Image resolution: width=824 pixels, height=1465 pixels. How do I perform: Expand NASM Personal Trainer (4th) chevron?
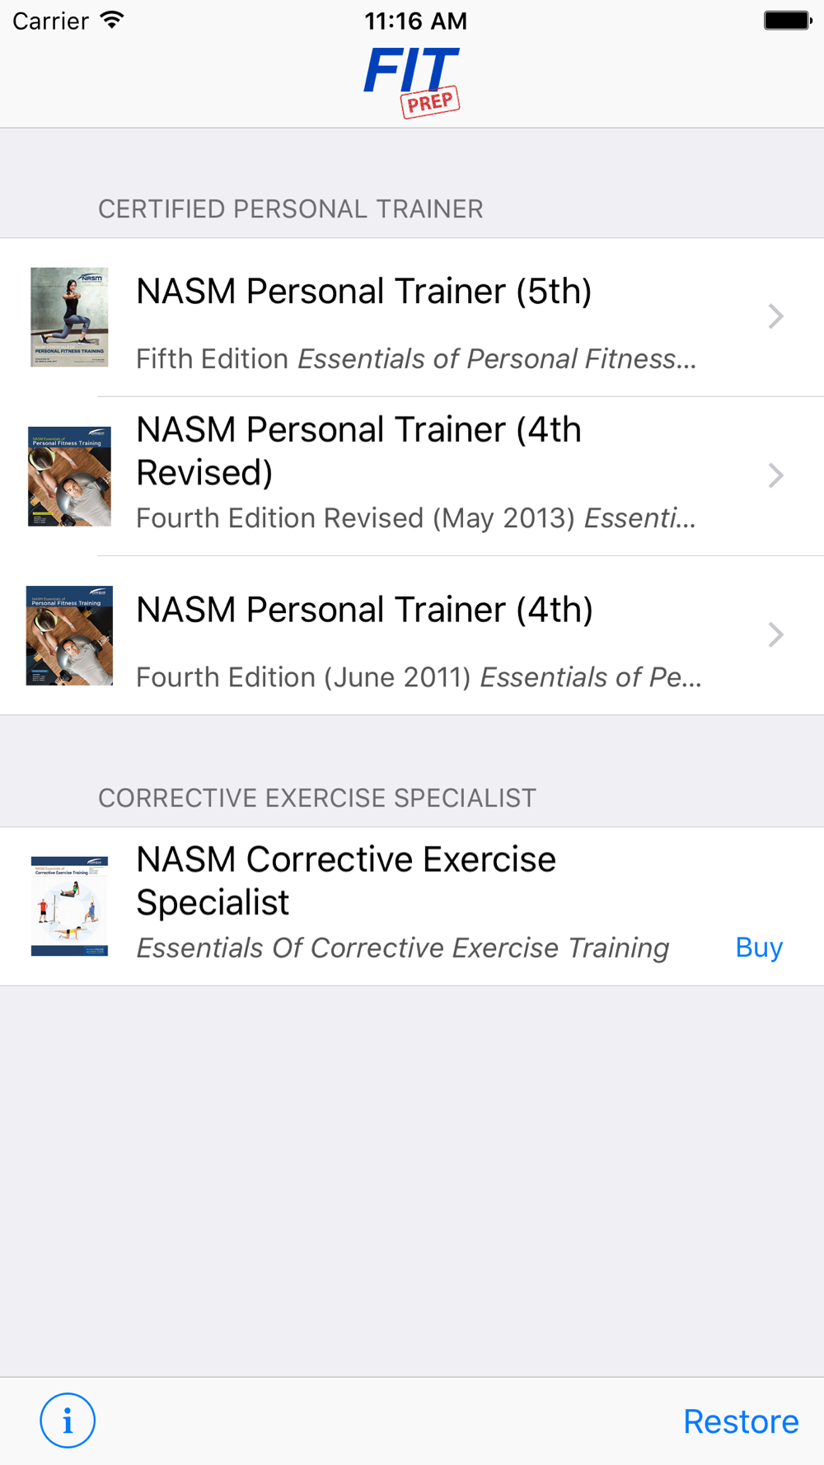pos(775,634)
